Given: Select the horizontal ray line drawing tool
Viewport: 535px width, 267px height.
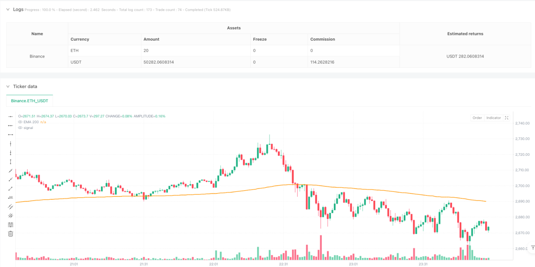Looking at the screenshot, I should (x=11, y=117).
